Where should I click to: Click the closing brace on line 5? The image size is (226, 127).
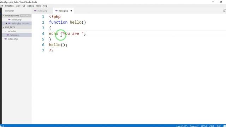(50, 39)
